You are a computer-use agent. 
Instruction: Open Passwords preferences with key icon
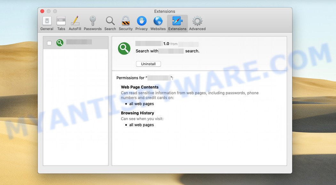coord(92,23)
